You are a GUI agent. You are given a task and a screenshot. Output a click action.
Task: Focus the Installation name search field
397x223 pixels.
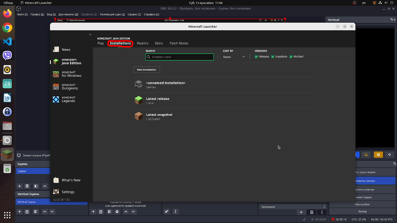pos(180,57)
